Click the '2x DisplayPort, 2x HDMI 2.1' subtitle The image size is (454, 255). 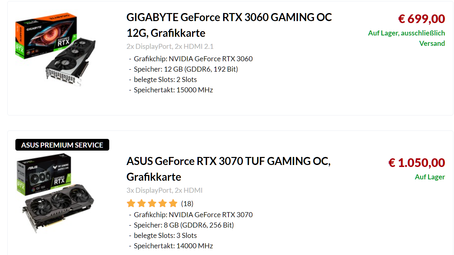tap(170, 46)
